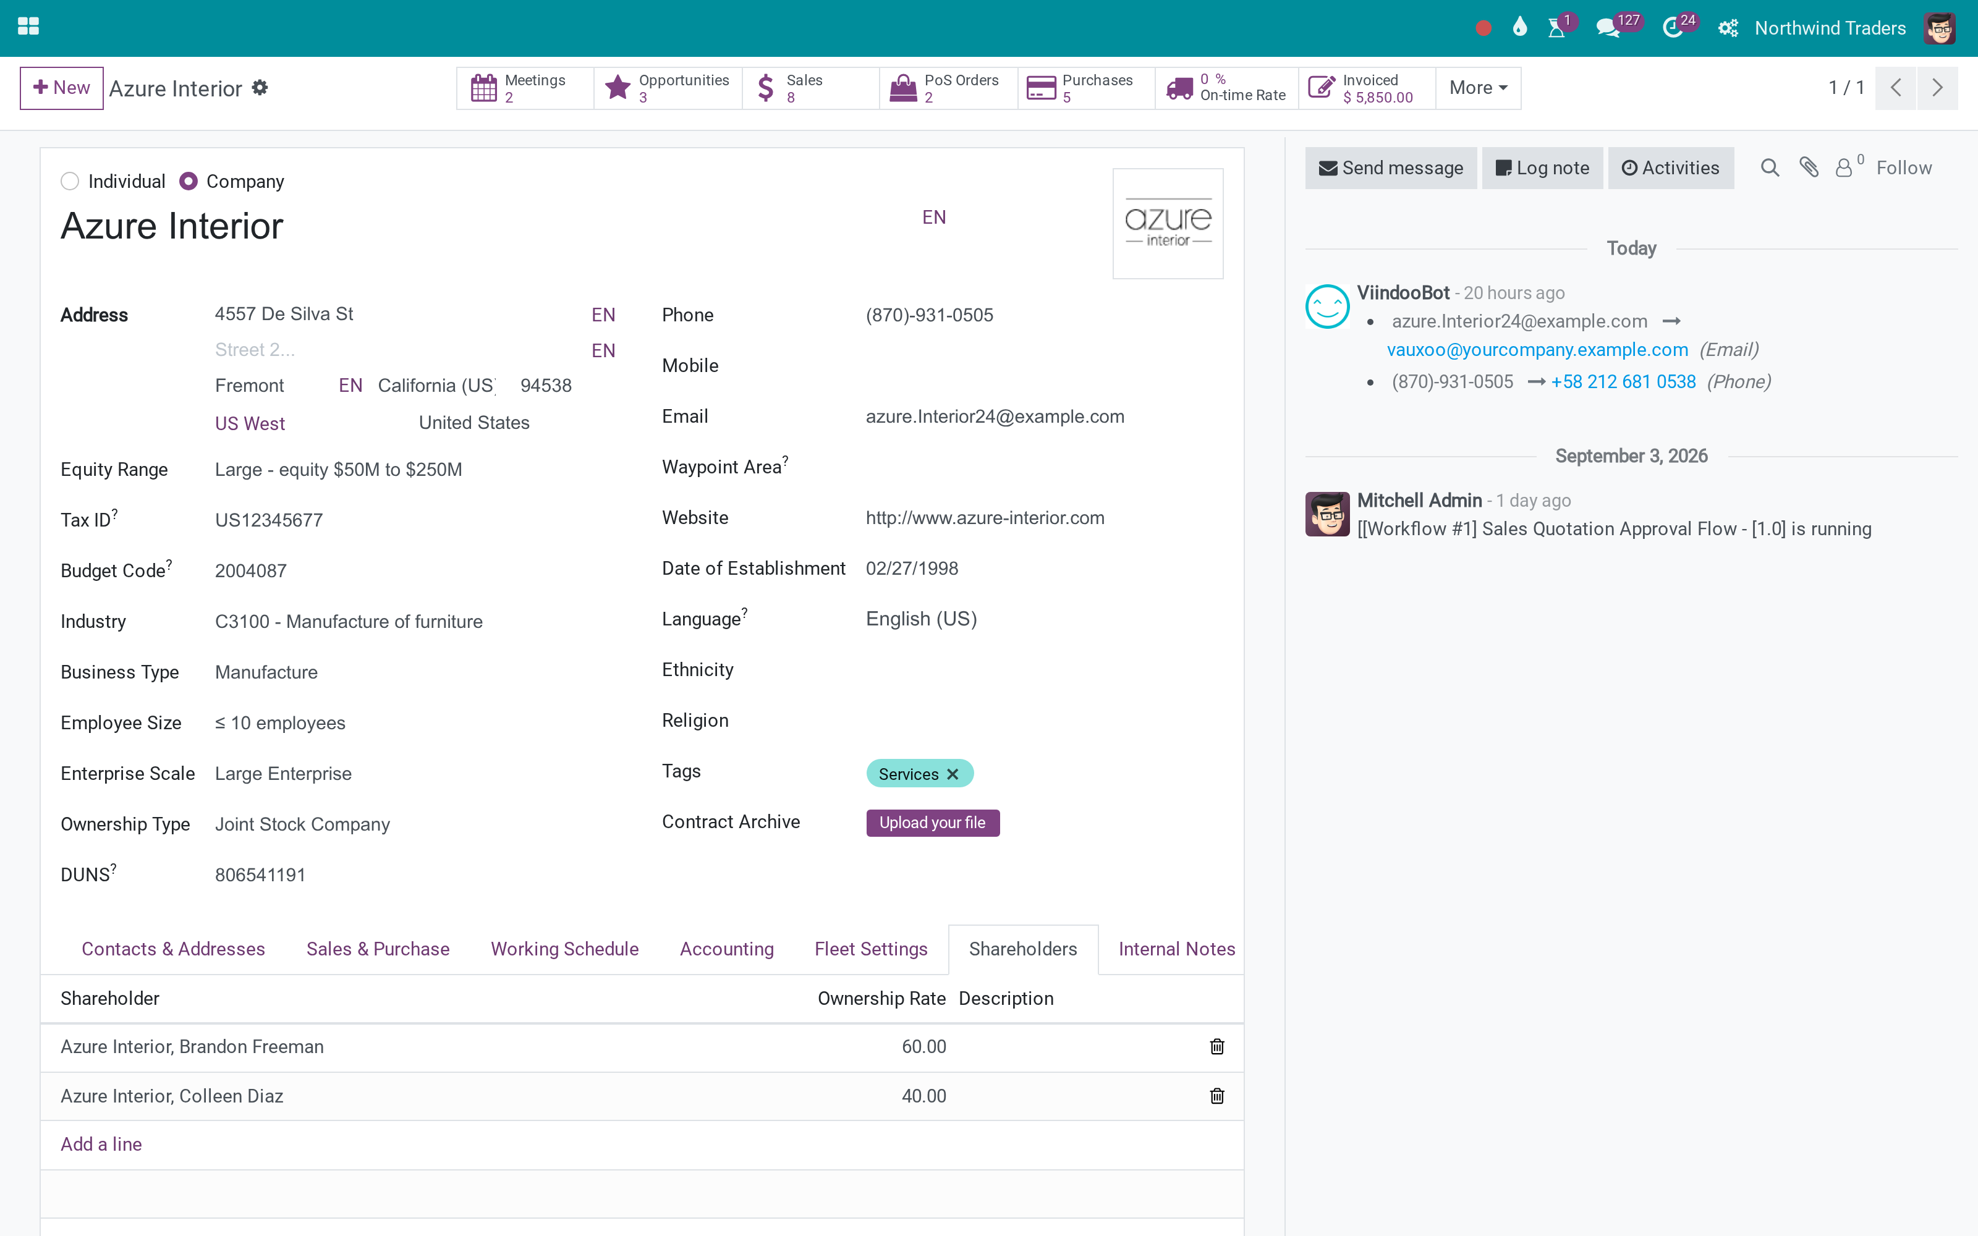Click Upload your file button

click(933, 823)
